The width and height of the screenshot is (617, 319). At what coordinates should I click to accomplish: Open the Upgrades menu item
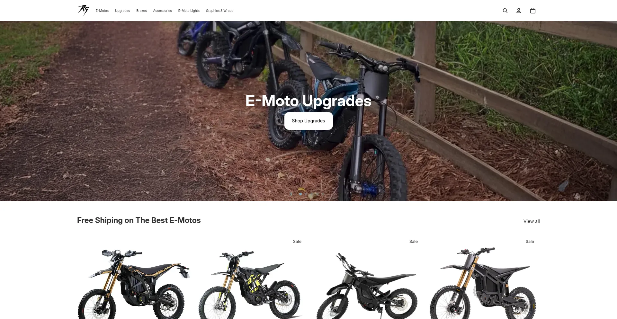(x=122, y=11)
